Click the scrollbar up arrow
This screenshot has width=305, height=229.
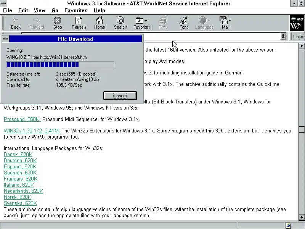302,46
